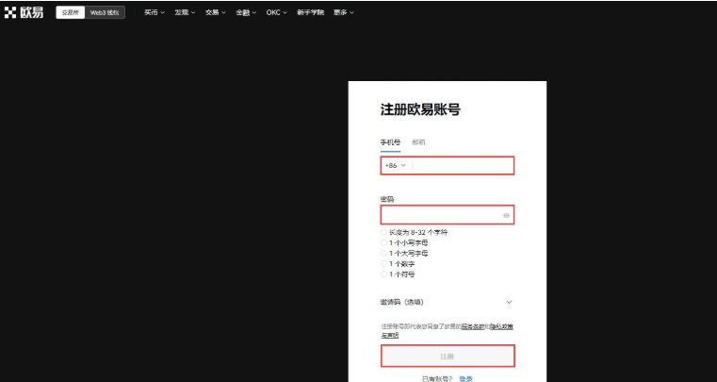Switch to the 邮箱 registration tab
717x382 pixels.
(x=418, y=142)
